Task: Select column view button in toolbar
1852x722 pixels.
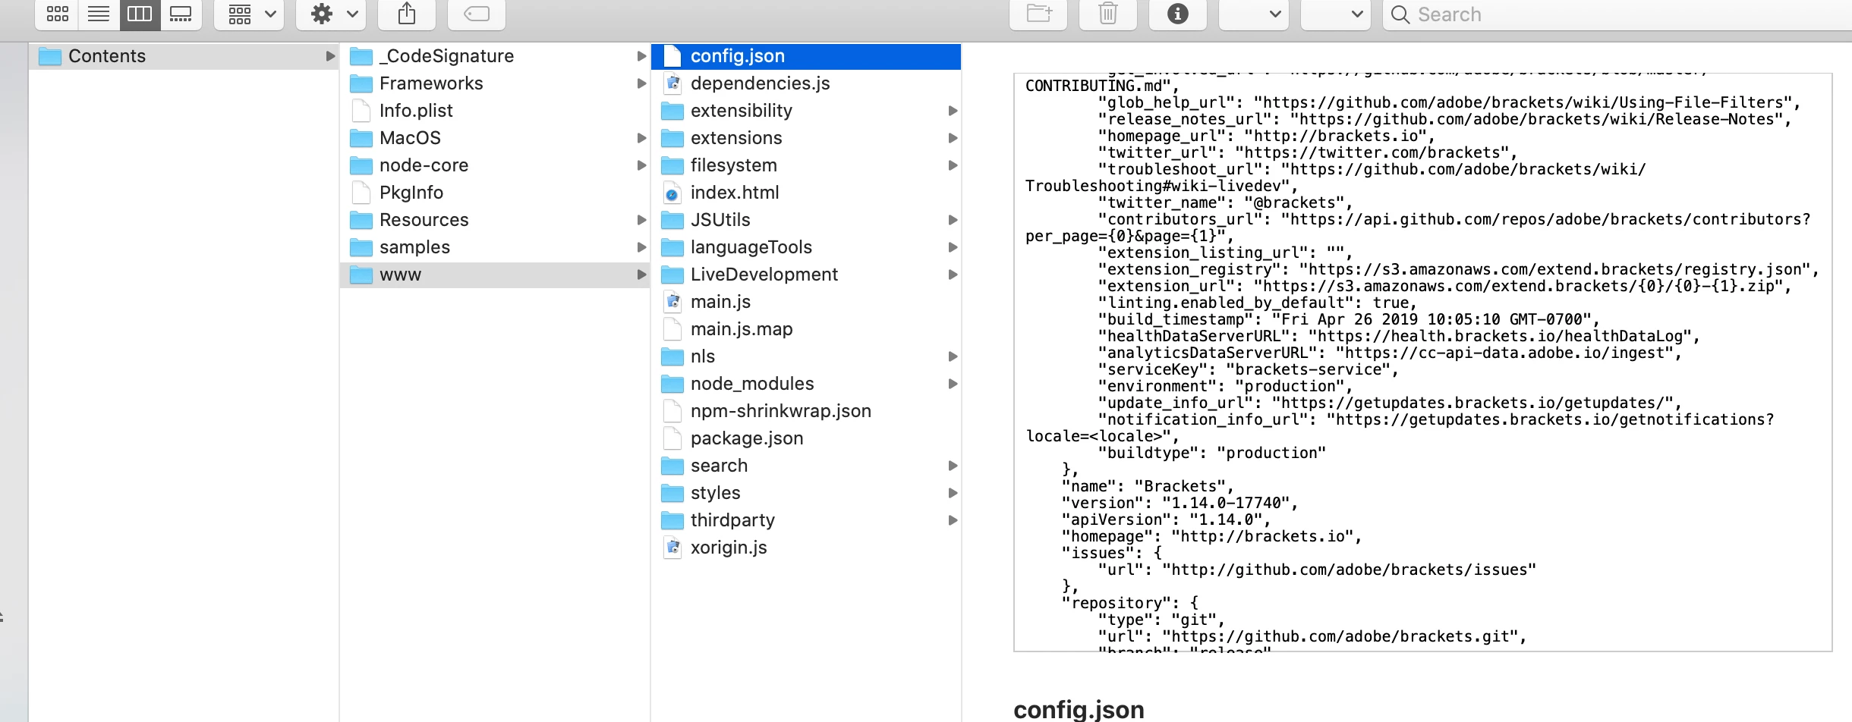Action: tap(140, 14)
